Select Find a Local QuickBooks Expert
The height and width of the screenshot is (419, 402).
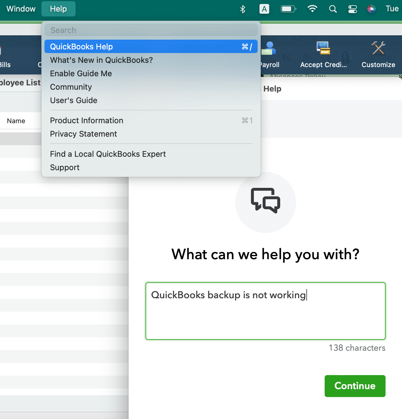(108, 154)
